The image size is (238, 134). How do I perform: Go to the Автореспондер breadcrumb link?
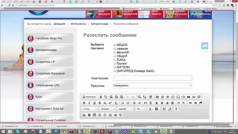100,24
